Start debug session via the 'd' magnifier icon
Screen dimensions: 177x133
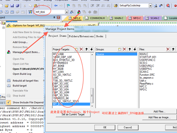click(x=168, y=5)
